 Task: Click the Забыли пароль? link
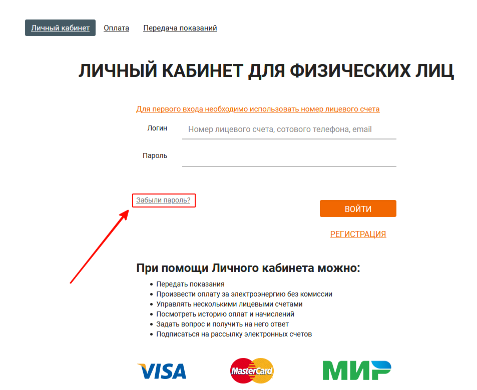(163, 200)
